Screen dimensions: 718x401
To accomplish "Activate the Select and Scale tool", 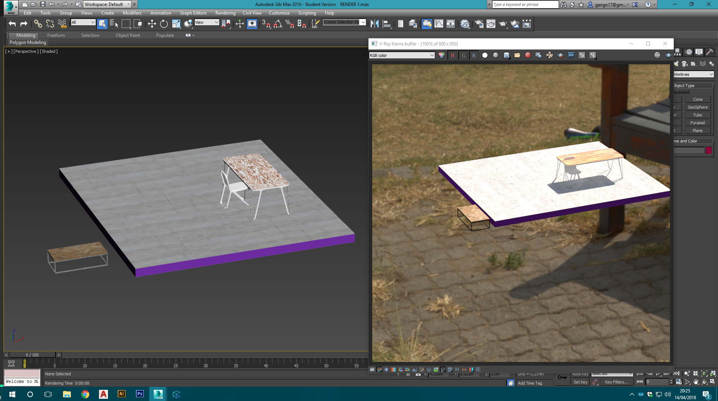I will pos(176,24).
